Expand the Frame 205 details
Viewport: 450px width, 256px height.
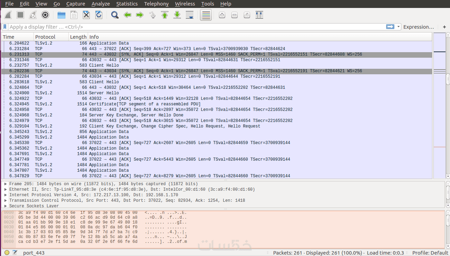pyautogui.click(x=6, y=184)
